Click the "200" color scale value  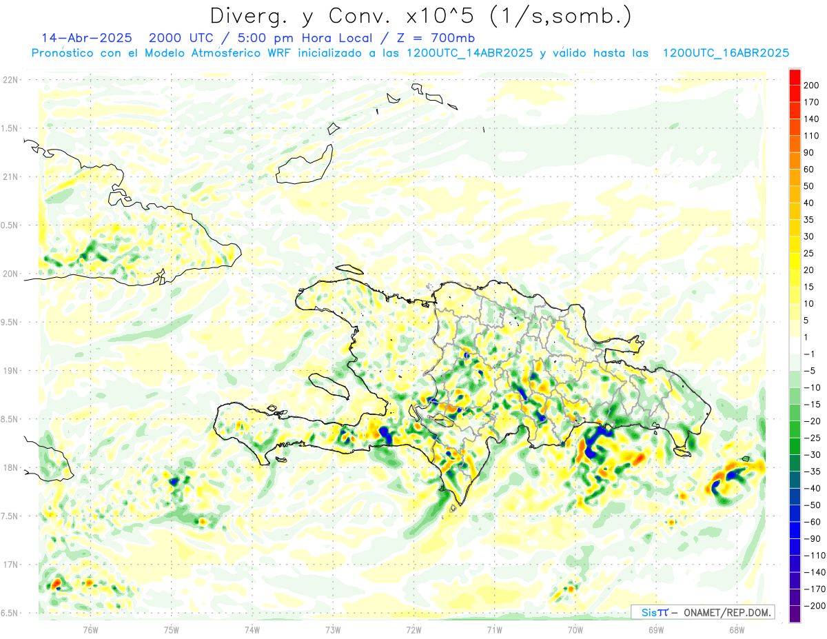coord(810,85)
